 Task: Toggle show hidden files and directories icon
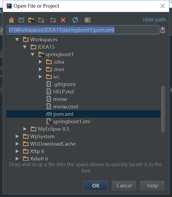click(88, 20)
